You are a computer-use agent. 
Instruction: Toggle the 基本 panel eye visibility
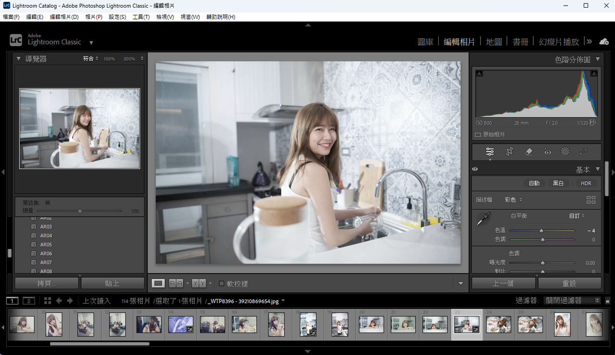coord(475,169)
